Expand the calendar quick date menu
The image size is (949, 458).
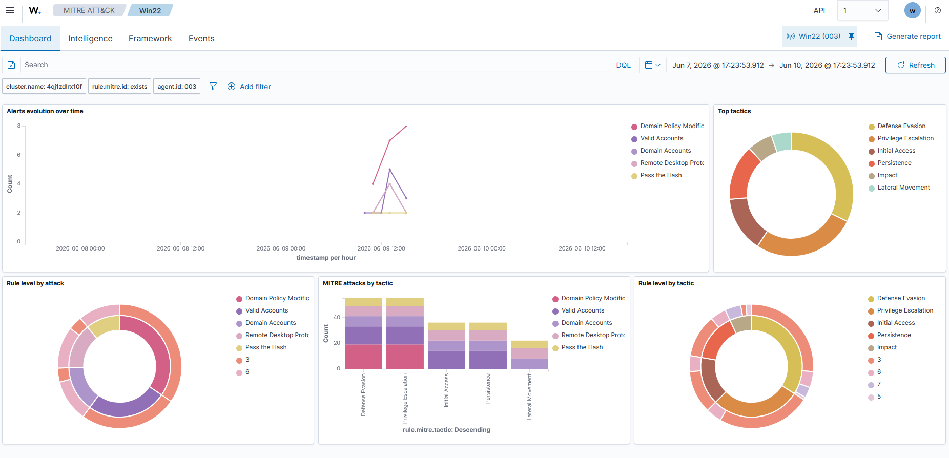pyautogui.click(x=652, y=65)
